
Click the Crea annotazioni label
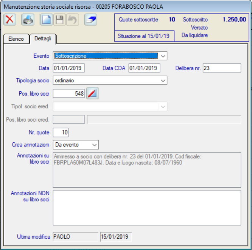click(31, 145)
